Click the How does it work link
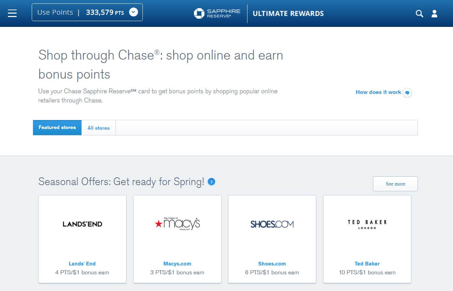The image size is (453, 291). point(378,92)
